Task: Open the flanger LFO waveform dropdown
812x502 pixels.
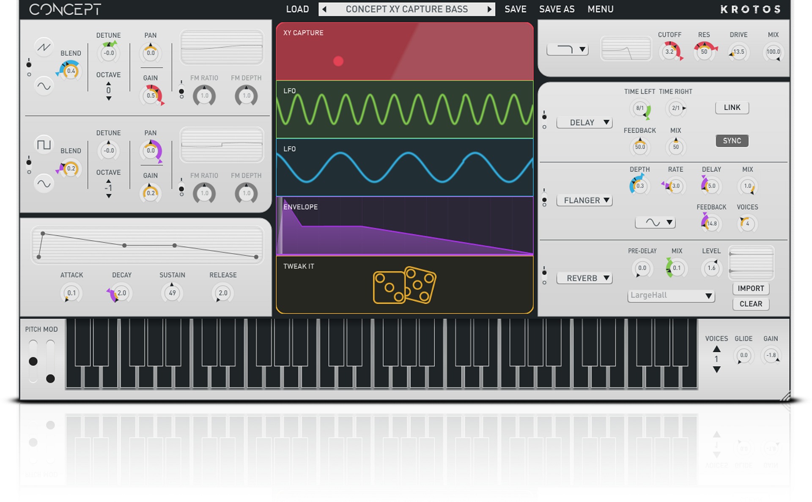Action: point(655,222)
